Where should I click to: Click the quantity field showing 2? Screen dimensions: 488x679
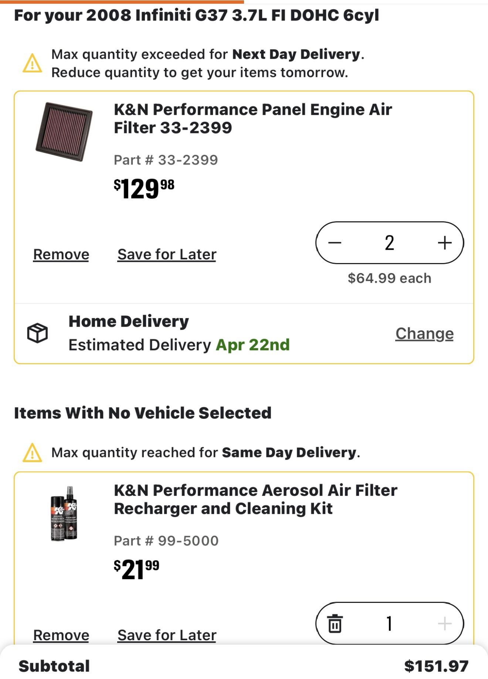coord(390,242)
